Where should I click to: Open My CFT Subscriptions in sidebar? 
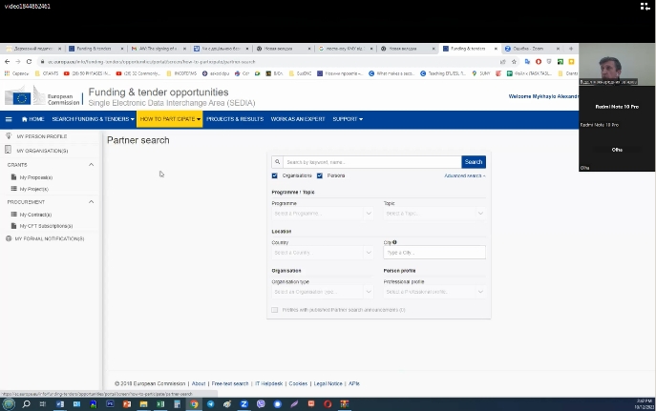point(46,226)
